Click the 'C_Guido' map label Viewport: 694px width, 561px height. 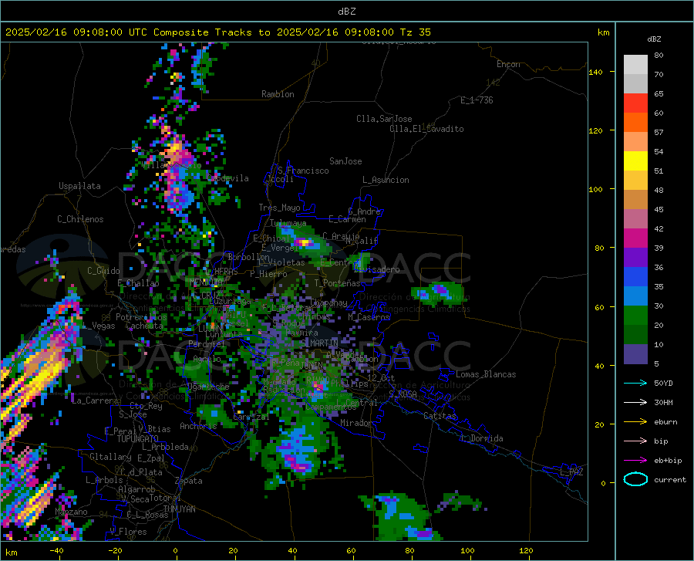tap(103, 271)
